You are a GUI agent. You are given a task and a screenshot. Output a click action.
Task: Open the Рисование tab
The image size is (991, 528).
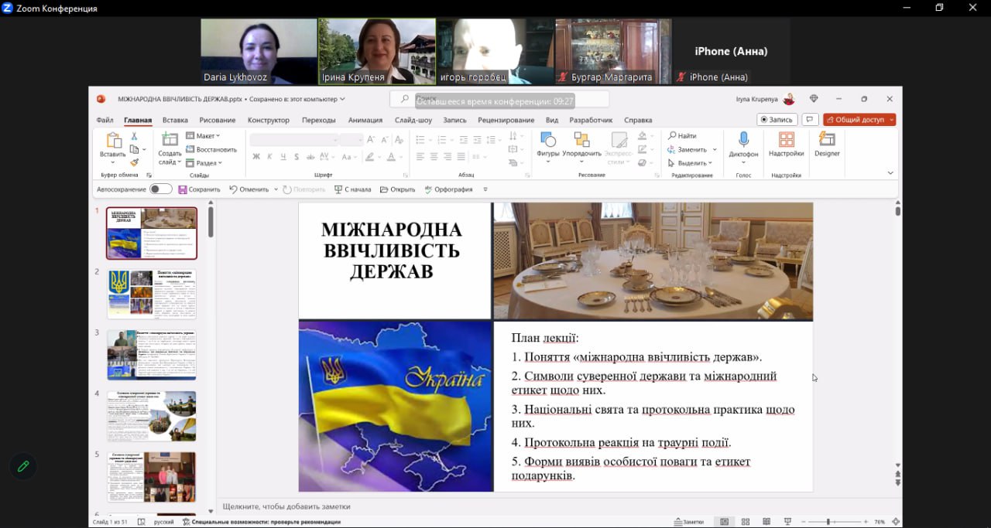(218, 120)
